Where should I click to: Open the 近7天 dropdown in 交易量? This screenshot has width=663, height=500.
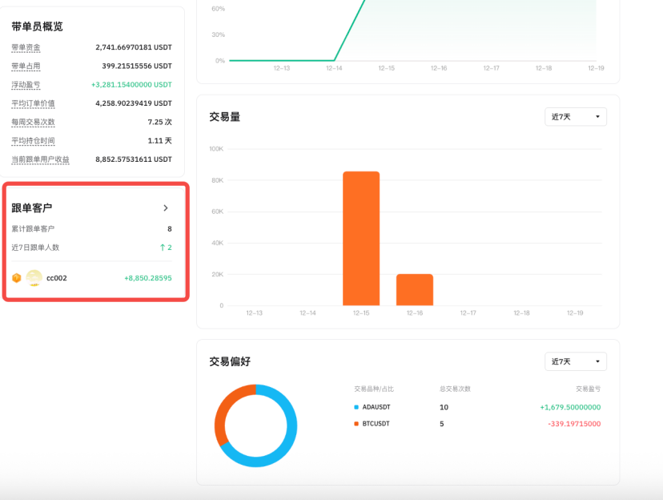[575, 117]
